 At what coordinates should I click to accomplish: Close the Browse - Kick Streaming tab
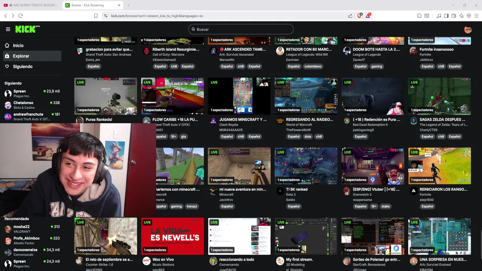click(x=119, y=5)
